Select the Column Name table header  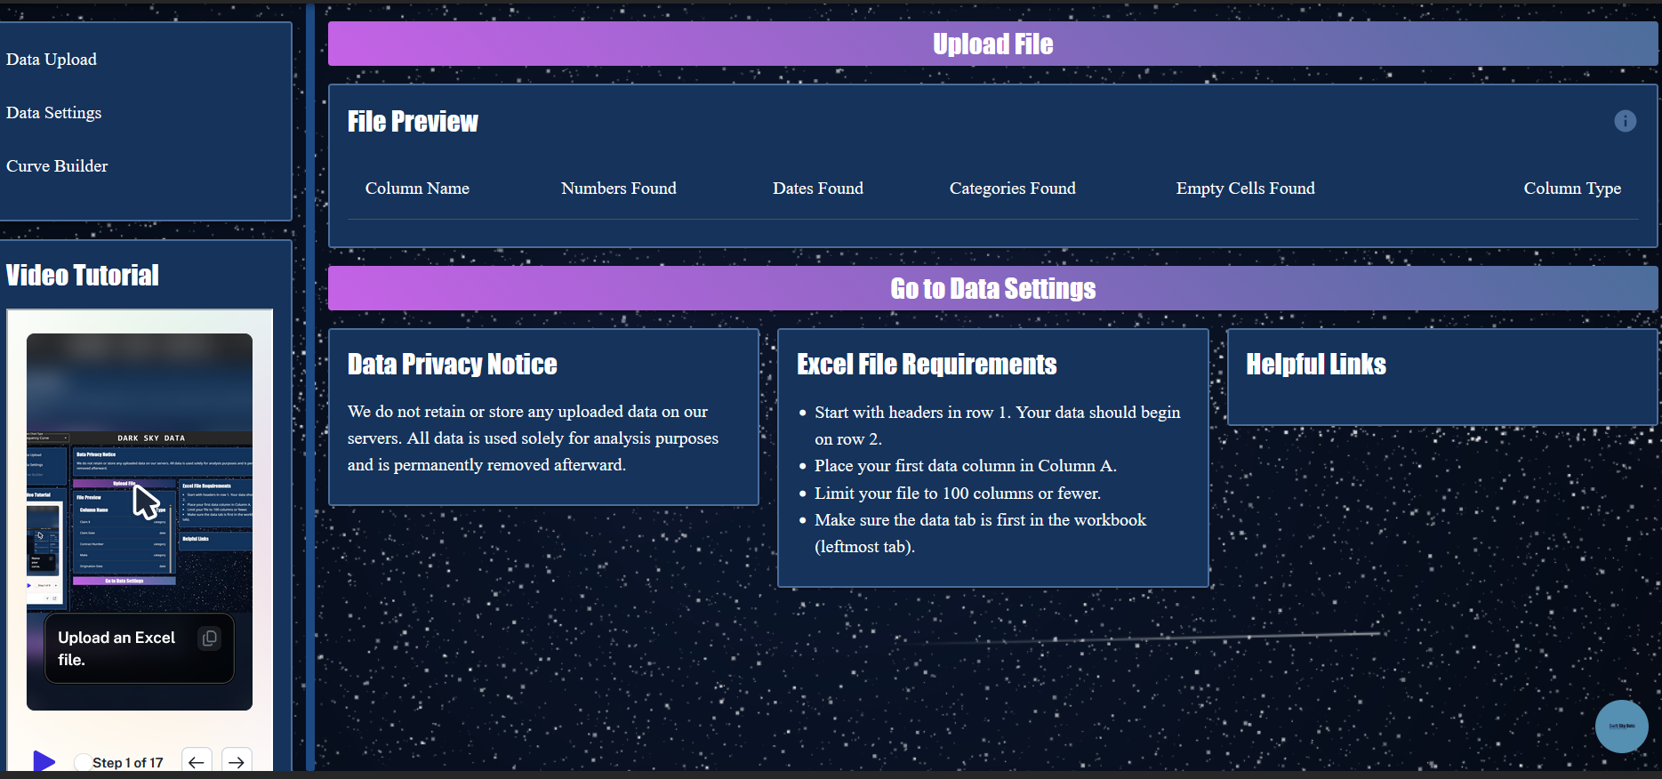pos(417,189)
